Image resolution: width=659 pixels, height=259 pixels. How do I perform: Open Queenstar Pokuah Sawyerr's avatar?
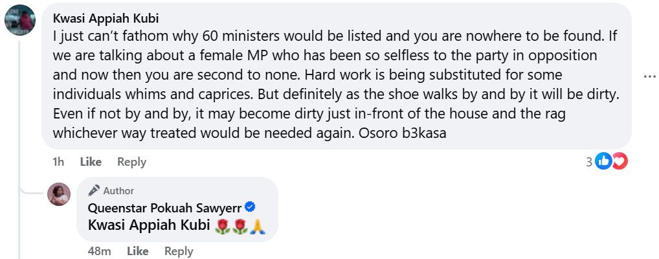pos(59,194)
